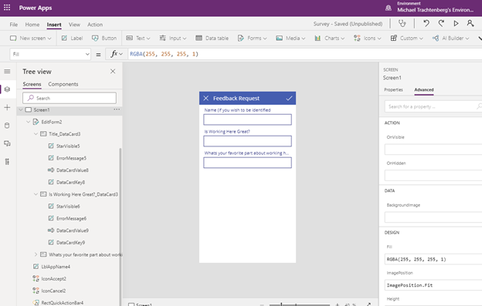Insert a Button control
This screenshot has height=306, width=482.
[104, 38]
